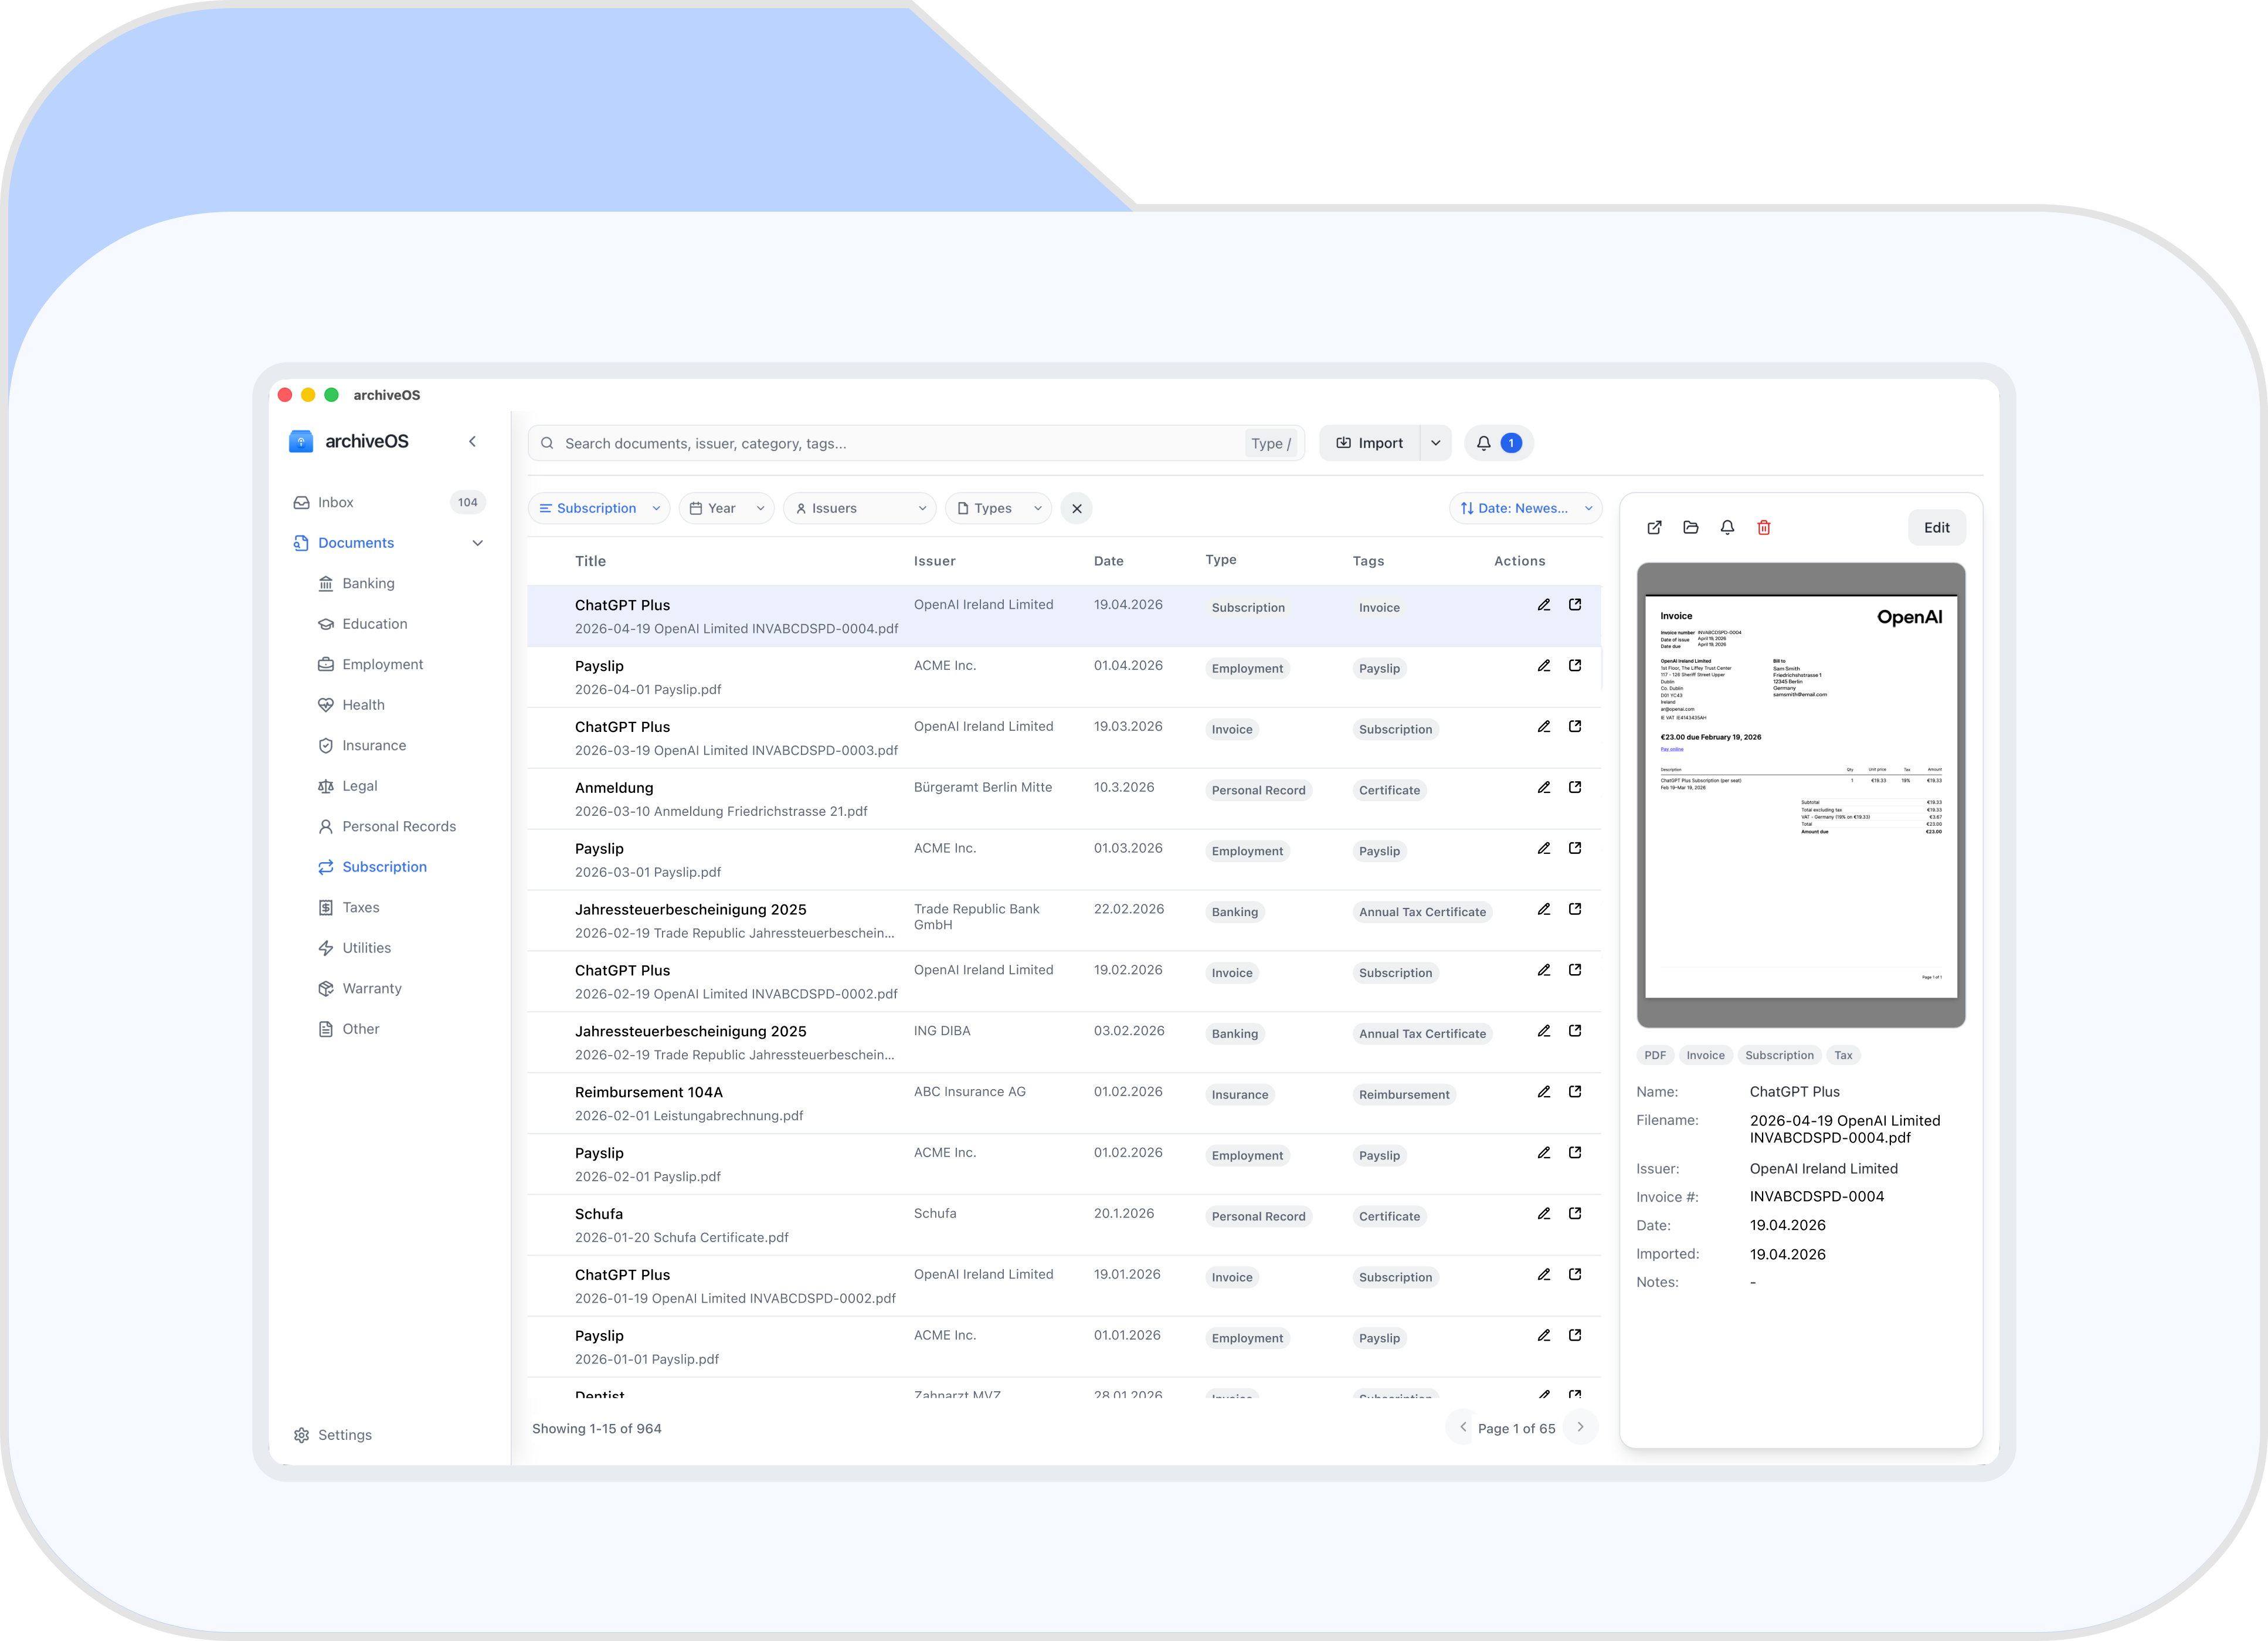The image size is (2268, 1641).
Task: Click the Bürgeramt Berlin Mitte issuer
Action: pos(982,788)
